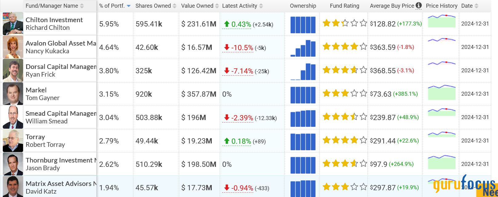498x197 pixels.
Task: Click the Fund Rating column header
Action: [344, 6]
